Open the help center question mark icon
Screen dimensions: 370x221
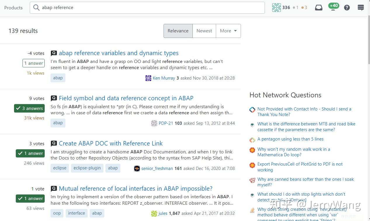(347, 8)
